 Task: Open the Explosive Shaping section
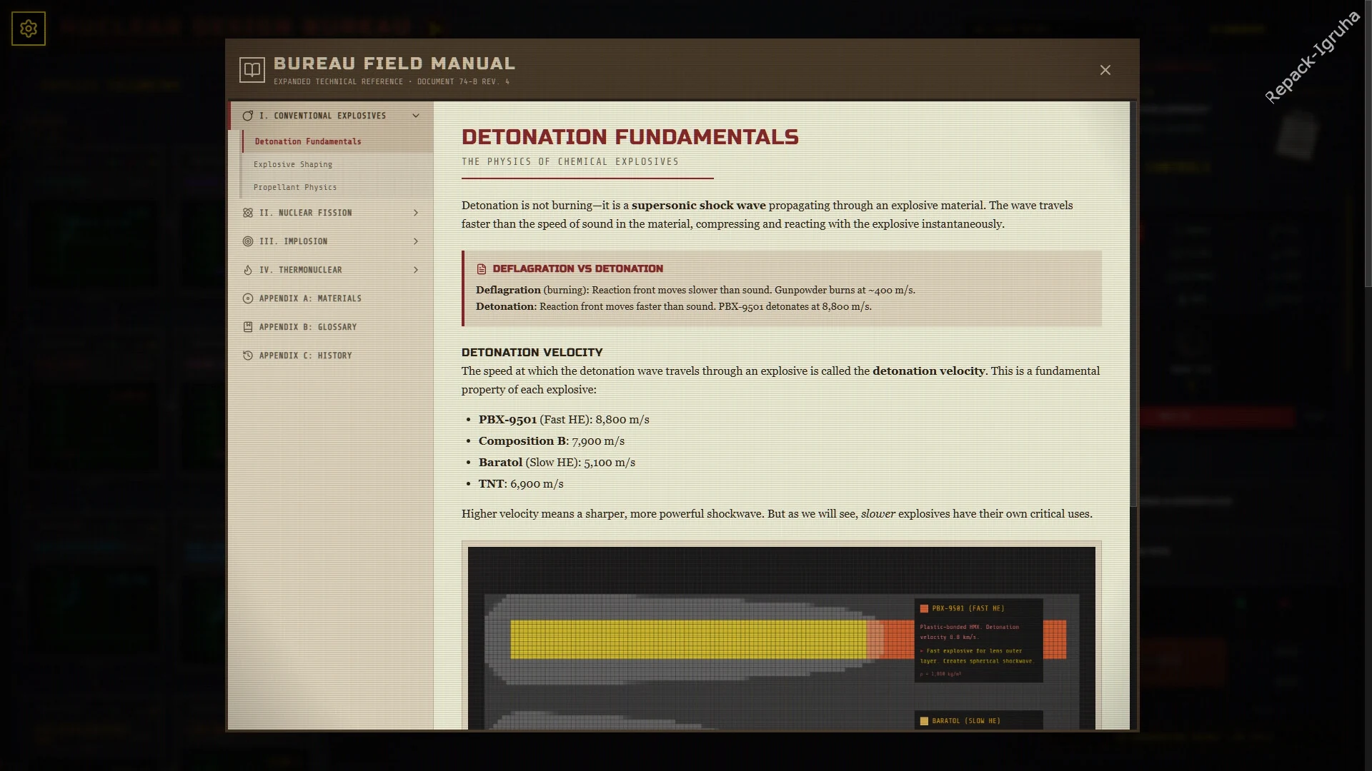pyautogui.click(x=337, y=164)
